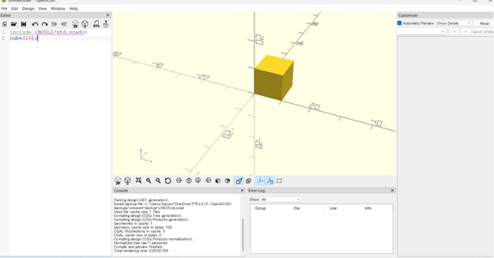
Task: Switch to the Top view icon
Action: pyautogui.click(x=189, y=181)
